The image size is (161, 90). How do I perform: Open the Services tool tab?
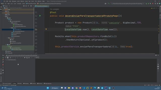pos(40,83)
